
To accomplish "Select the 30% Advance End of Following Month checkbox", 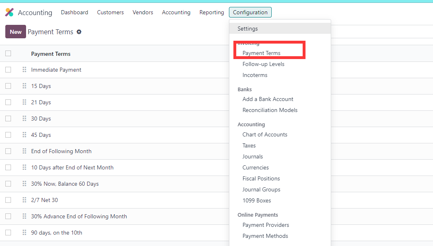I will pyautogui.click(x=8, y=216).
